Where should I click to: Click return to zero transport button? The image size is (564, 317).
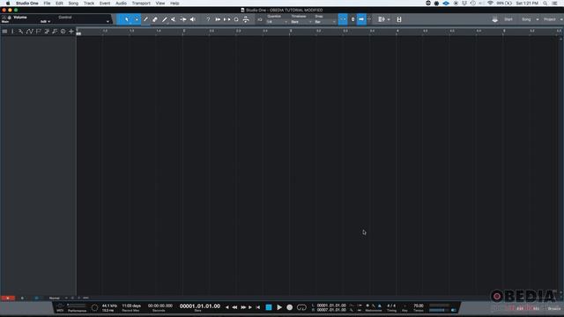click(x=258, y=307)
